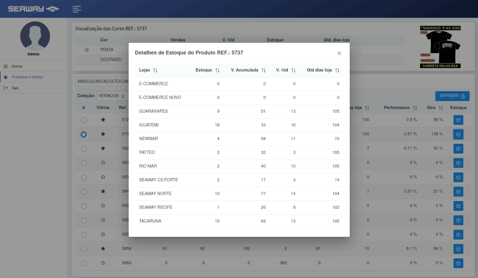Screen dimensions: 478x278
Task: Toggle vitrine star for ref 5860
Action: 103,263
